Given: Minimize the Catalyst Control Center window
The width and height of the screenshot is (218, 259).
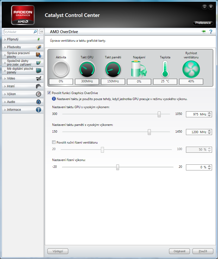Looking at the screenshot, I should 204,7.
